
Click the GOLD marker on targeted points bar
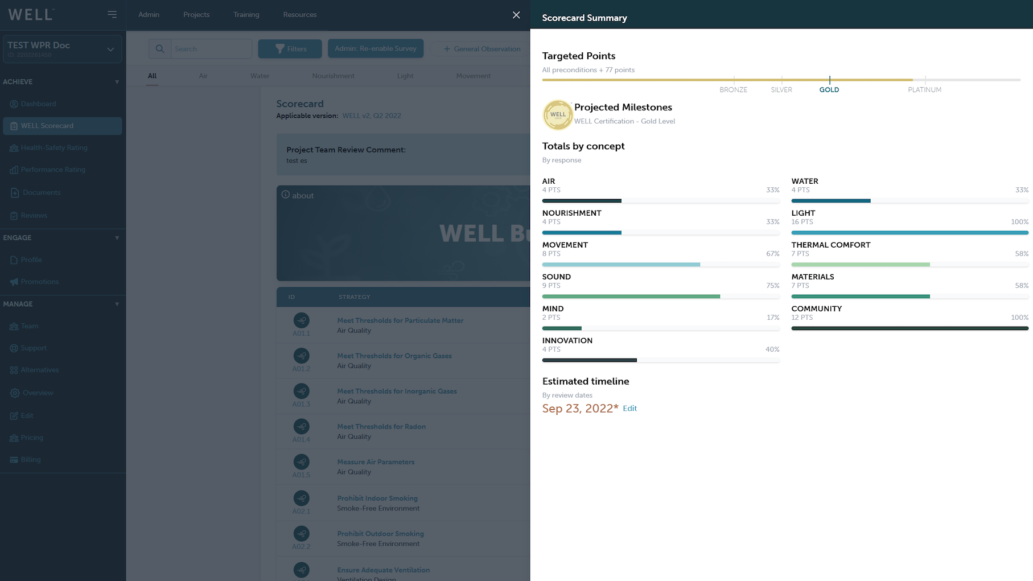point(829,80)
